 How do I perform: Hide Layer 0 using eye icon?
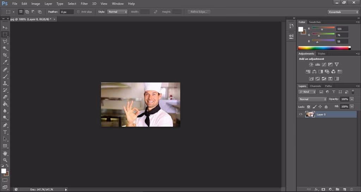[x=301, y=114]
